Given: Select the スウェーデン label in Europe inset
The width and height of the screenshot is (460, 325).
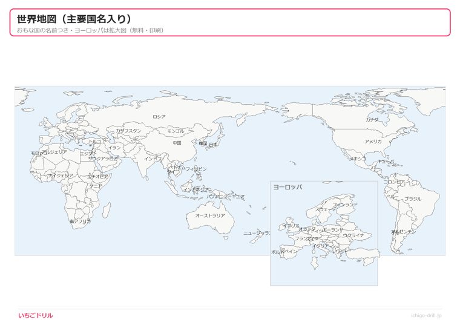Looking at the screenshot, I should point(326,209).
